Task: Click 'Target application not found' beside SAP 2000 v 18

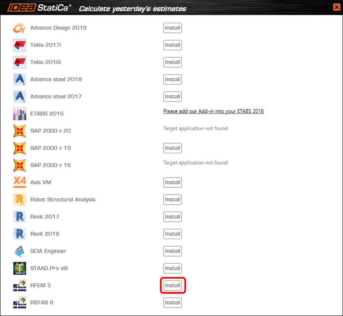Action: (195, 163)
